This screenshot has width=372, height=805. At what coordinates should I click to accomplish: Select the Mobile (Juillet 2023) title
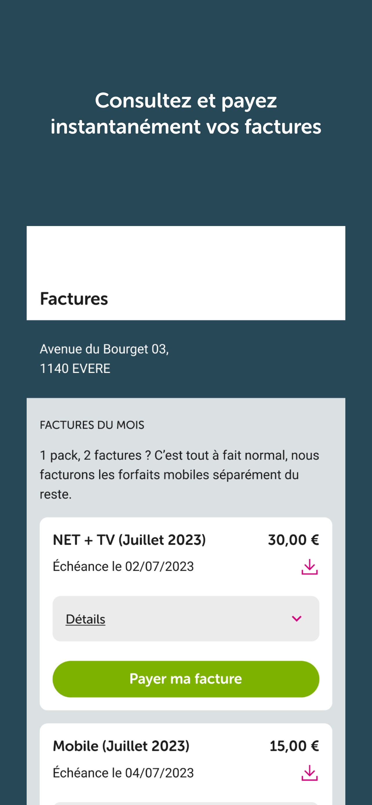pyautogui.click(x=121, y=746)
